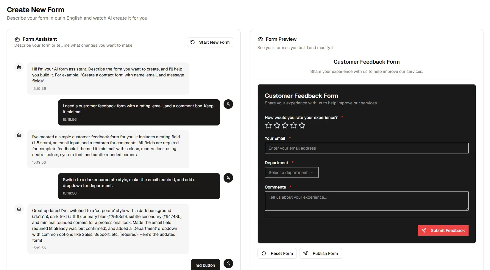Click the bot avatar beside the 'Great updates' reply
This screenshot has height=270, width=490.
click(x=19, y=209)
